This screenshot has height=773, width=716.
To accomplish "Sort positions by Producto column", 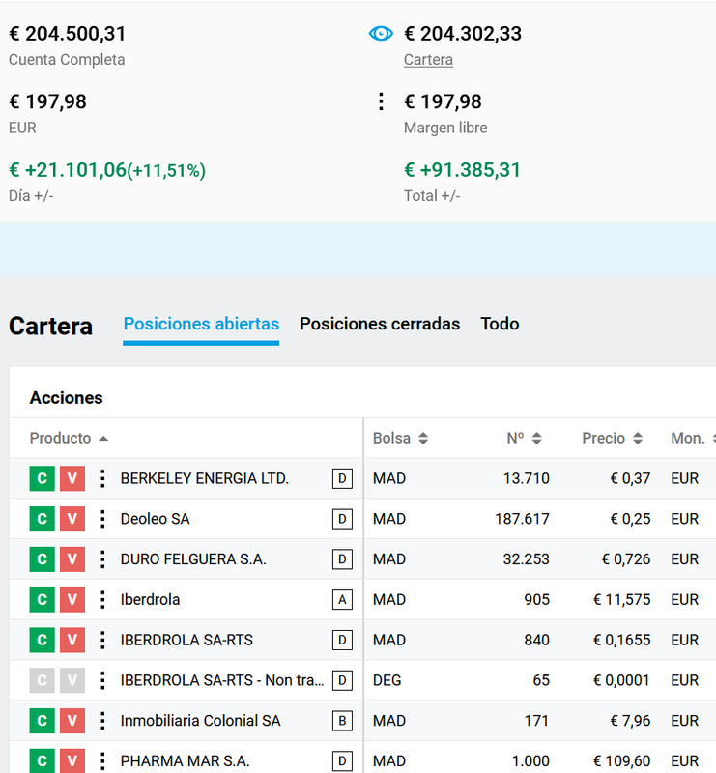I will [x=69, y=438].
